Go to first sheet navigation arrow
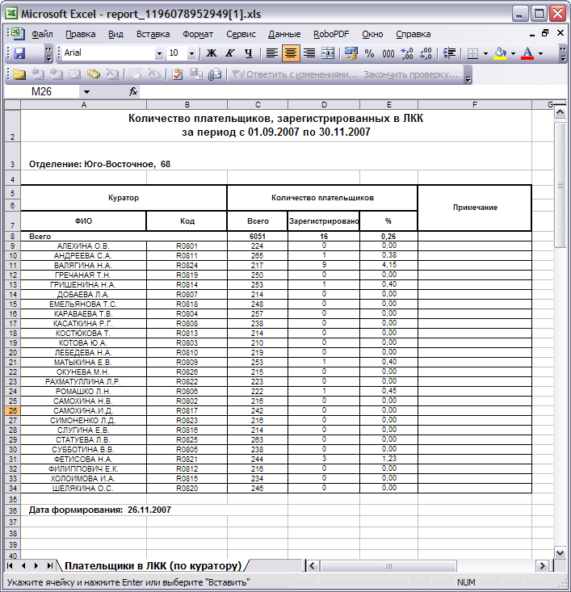Image resolution: width=571 pixels, height=592 pixels. coord(10,565)
